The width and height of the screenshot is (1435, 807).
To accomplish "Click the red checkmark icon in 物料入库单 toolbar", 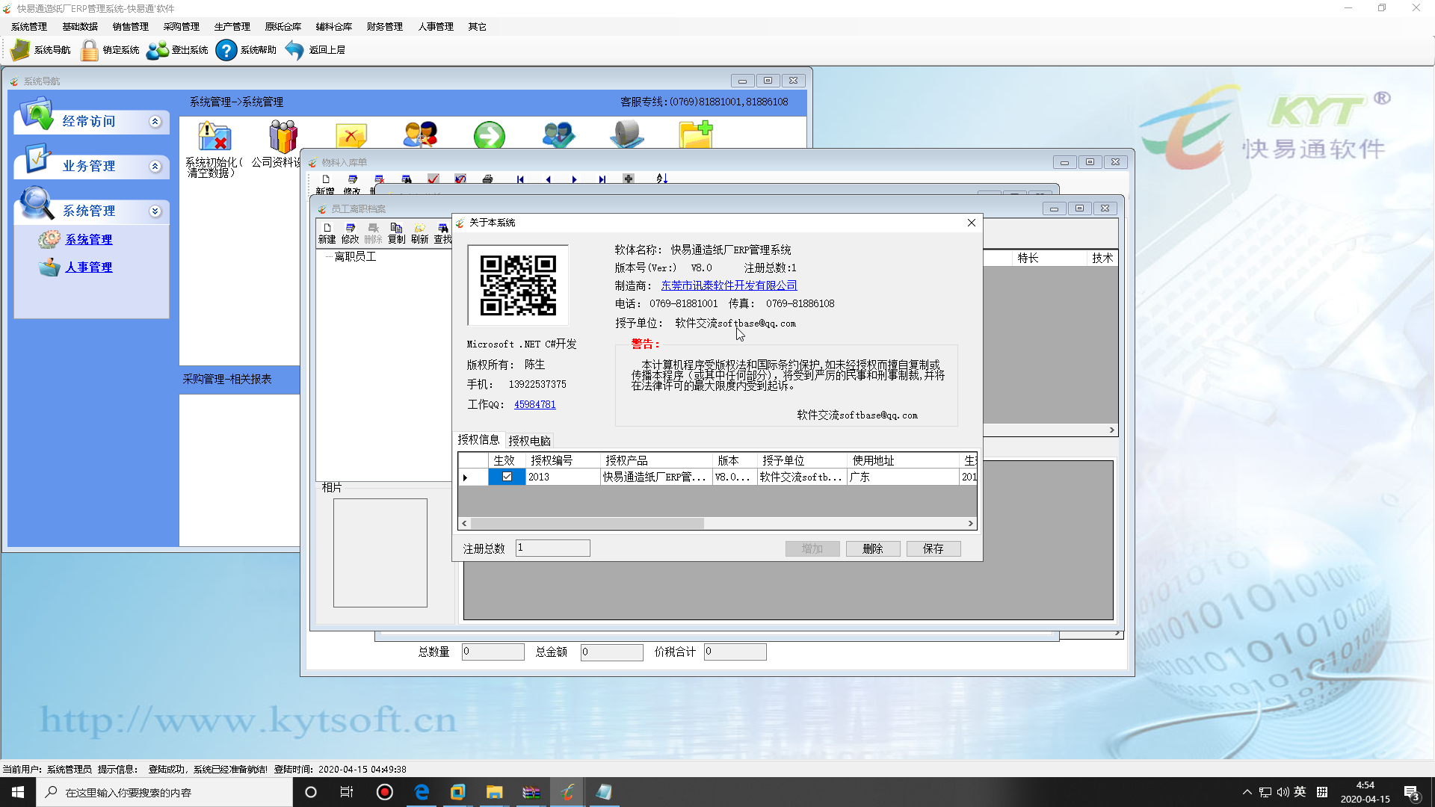I will [x=433, y=179].
